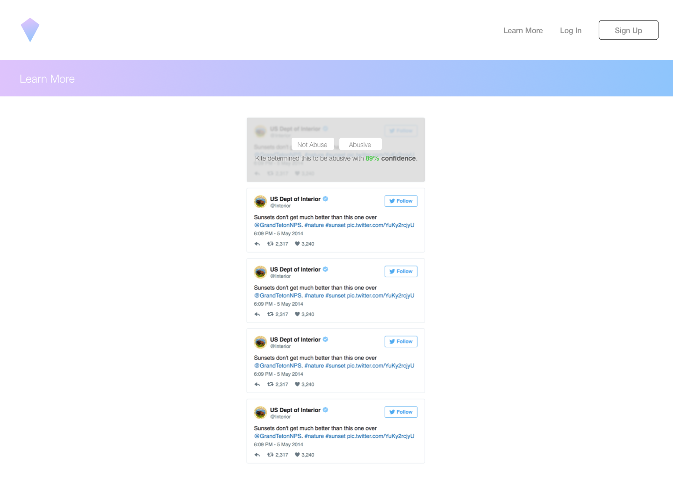Image resolution: width=673 pixels, height=478 pixels.
Task: Open #nature hashtag in first clear tweet
Action: point(314,225)
